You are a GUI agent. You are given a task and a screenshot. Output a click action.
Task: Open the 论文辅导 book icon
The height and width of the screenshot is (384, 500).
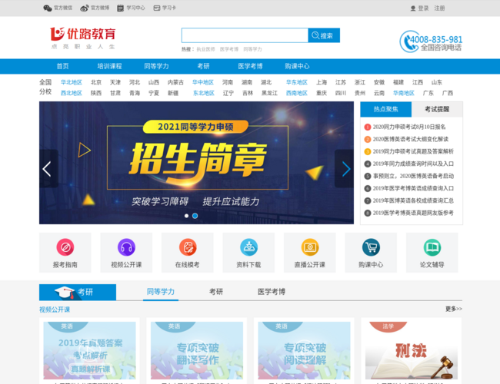[432, 248]
